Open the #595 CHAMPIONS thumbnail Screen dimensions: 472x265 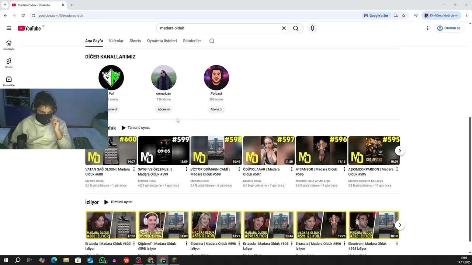374,151
